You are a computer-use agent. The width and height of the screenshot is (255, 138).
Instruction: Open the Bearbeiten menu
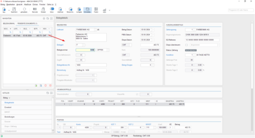10,4
